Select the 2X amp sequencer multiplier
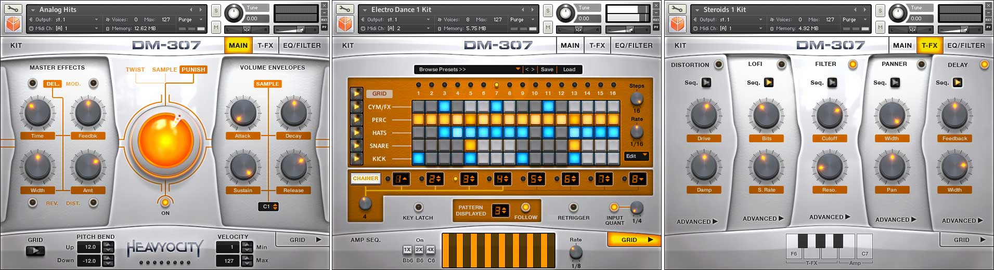The width and height of the screenshot is (994, 270). (419, 250)
